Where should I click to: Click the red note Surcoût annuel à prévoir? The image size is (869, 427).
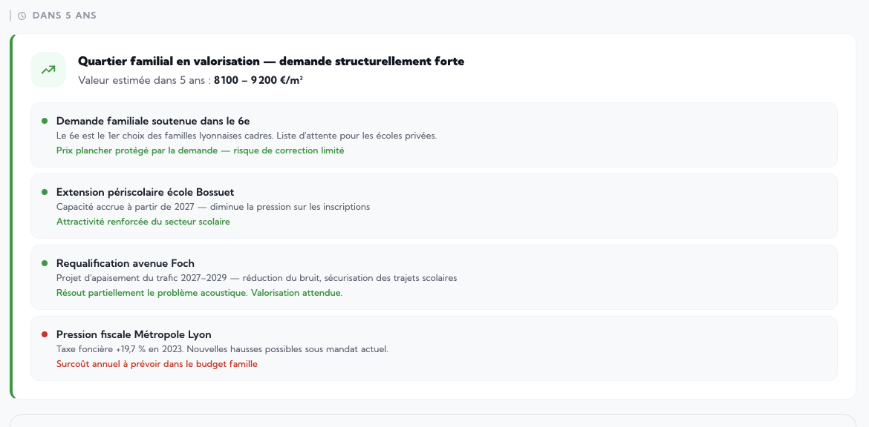[157, 364]
